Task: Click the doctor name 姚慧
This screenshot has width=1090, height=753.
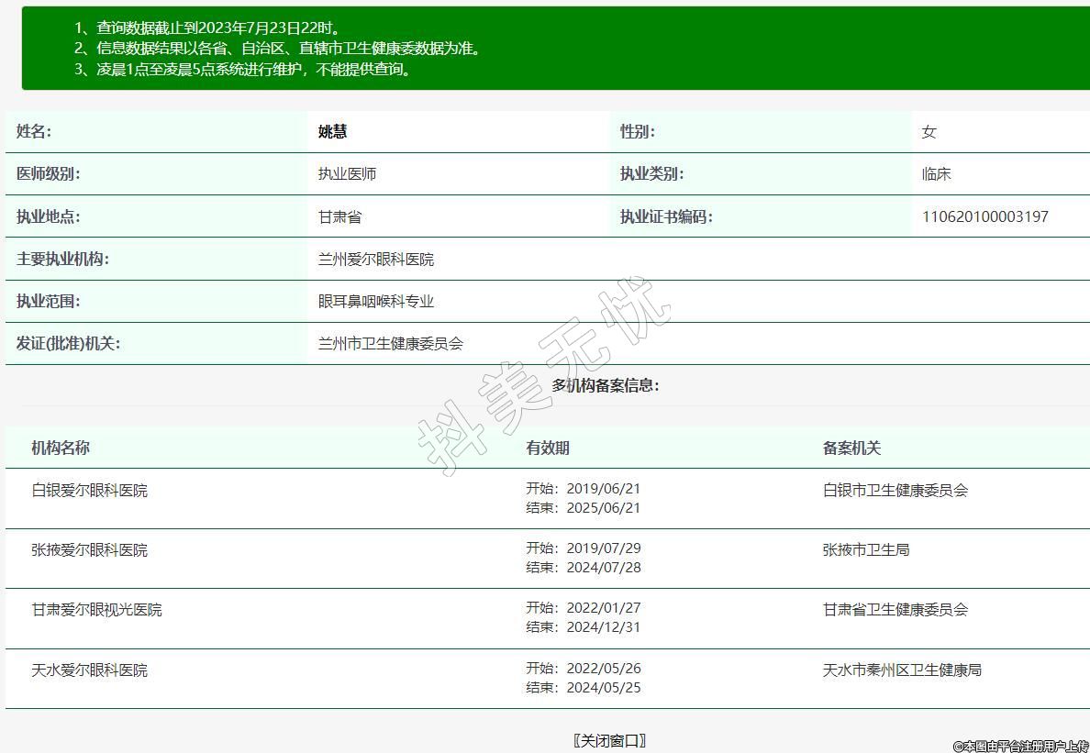Action: click(332, 132)
